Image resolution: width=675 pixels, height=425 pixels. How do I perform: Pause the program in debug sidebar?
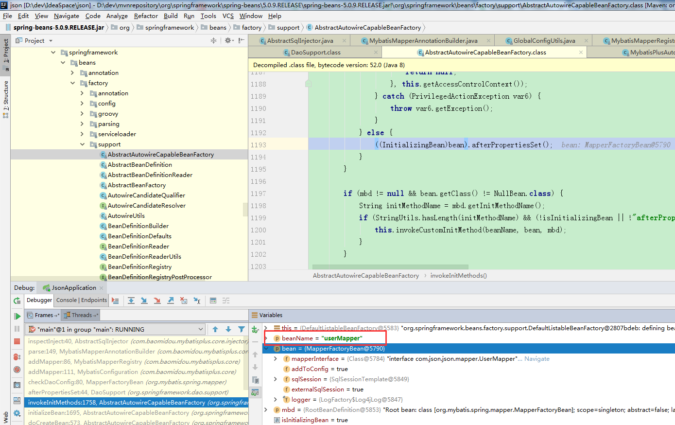(x=17, y=329)
